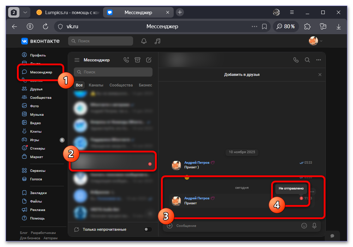This screenshot has width=353, height=247.
Task: Open Help (Помощь) section
Action: [x=33, y=218]
